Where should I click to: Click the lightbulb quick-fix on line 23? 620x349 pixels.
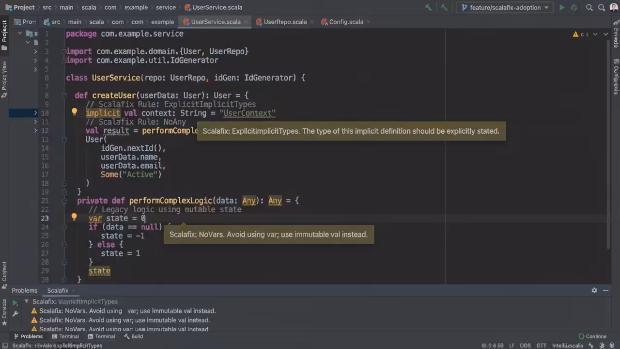click(x=74, y=217)
